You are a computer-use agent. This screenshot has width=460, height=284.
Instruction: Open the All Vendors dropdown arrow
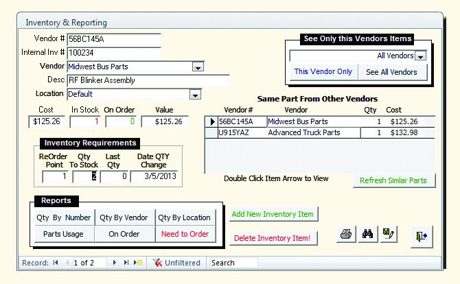421,56
